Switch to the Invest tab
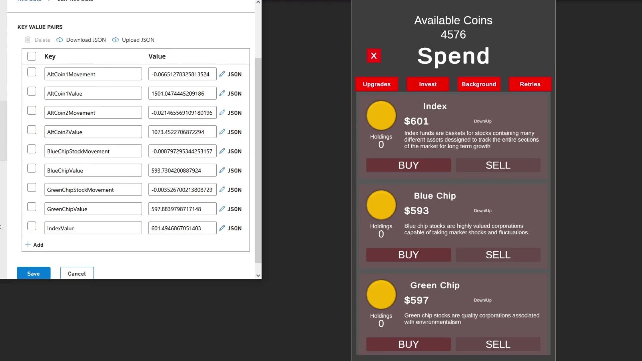This screenshot has width=642, height=361. pos(428,84)
